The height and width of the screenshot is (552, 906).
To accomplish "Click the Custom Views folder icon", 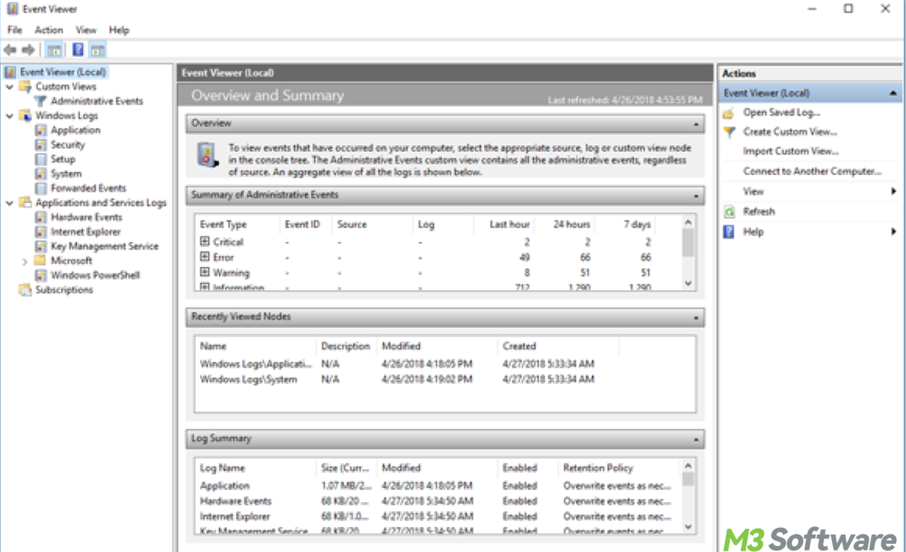I will coord(25,87).
